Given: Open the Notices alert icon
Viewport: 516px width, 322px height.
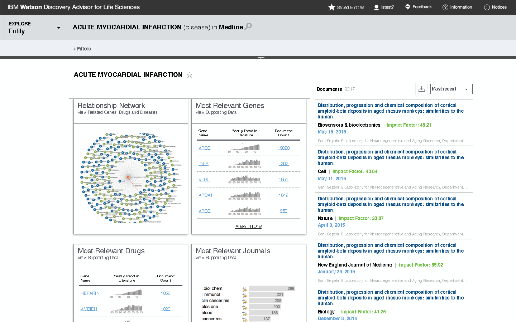Looking at the screenshot, I should (x=487, y=7).
